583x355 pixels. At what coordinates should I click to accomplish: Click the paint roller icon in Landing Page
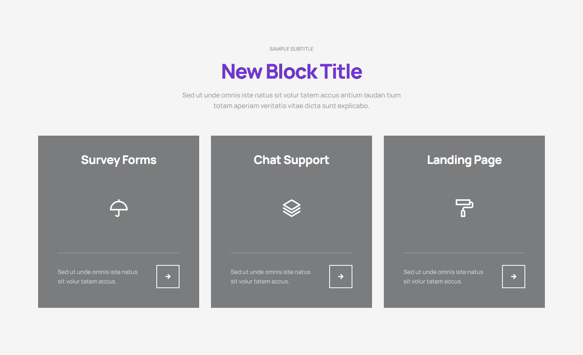(x=464, y=208)
